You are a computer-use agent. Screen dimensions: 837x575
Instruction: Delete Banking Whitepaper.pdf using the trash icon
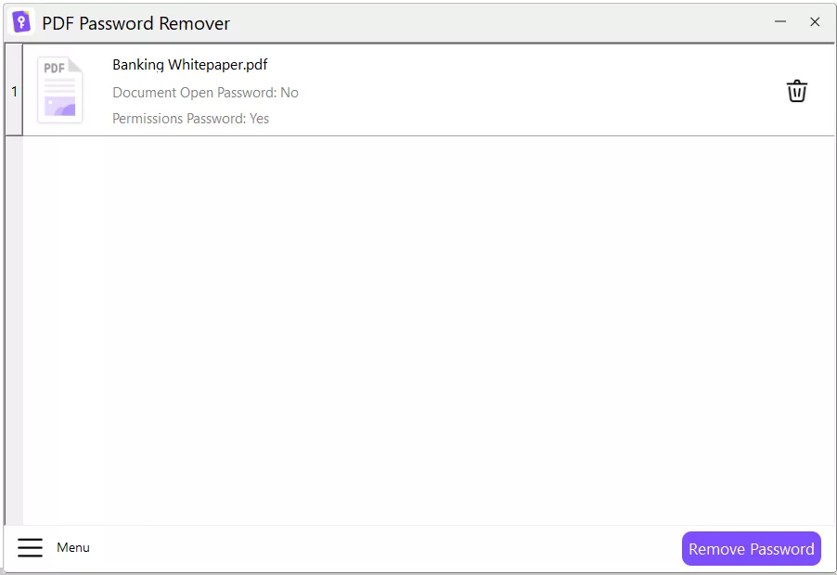(x=796, y=91)
